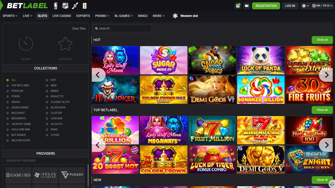The height and width of the screenshot is (188, 335).
Task: Launch the Hot Chilli Bells 100 game
Action: coord(309,130)
